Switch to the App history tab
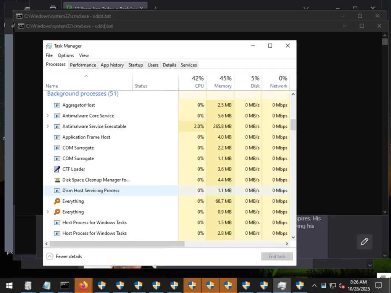 coord(112,65)
